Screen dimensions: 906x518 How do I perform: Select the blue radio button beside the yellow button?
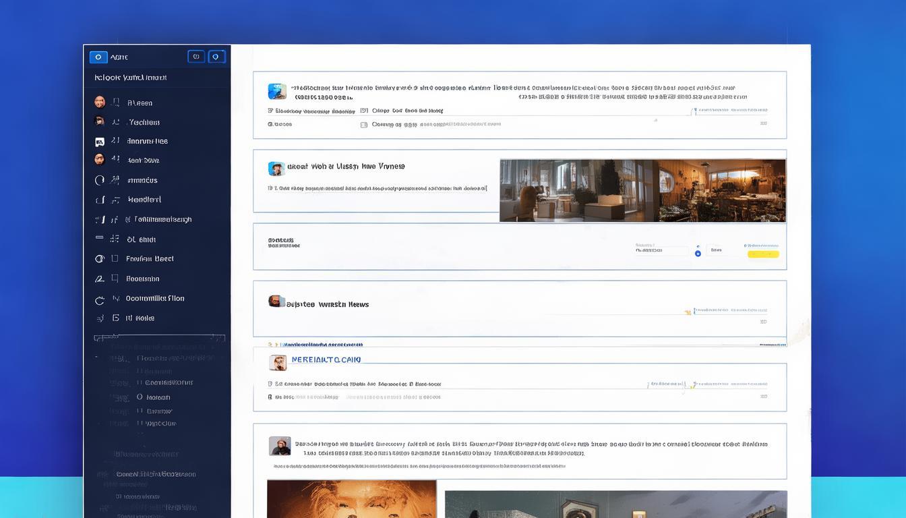click(x=698, y=254)
